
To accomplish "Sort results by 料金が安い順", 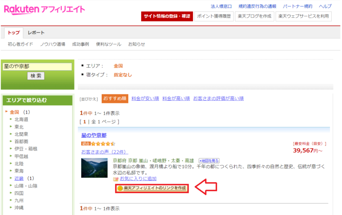I will 145,98.
